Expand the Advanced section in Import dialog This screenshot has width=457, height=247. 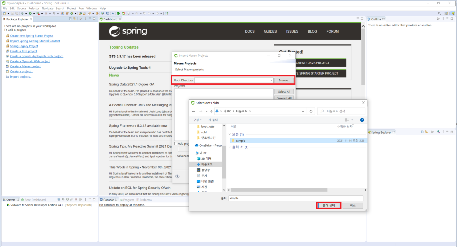(175, 156)
